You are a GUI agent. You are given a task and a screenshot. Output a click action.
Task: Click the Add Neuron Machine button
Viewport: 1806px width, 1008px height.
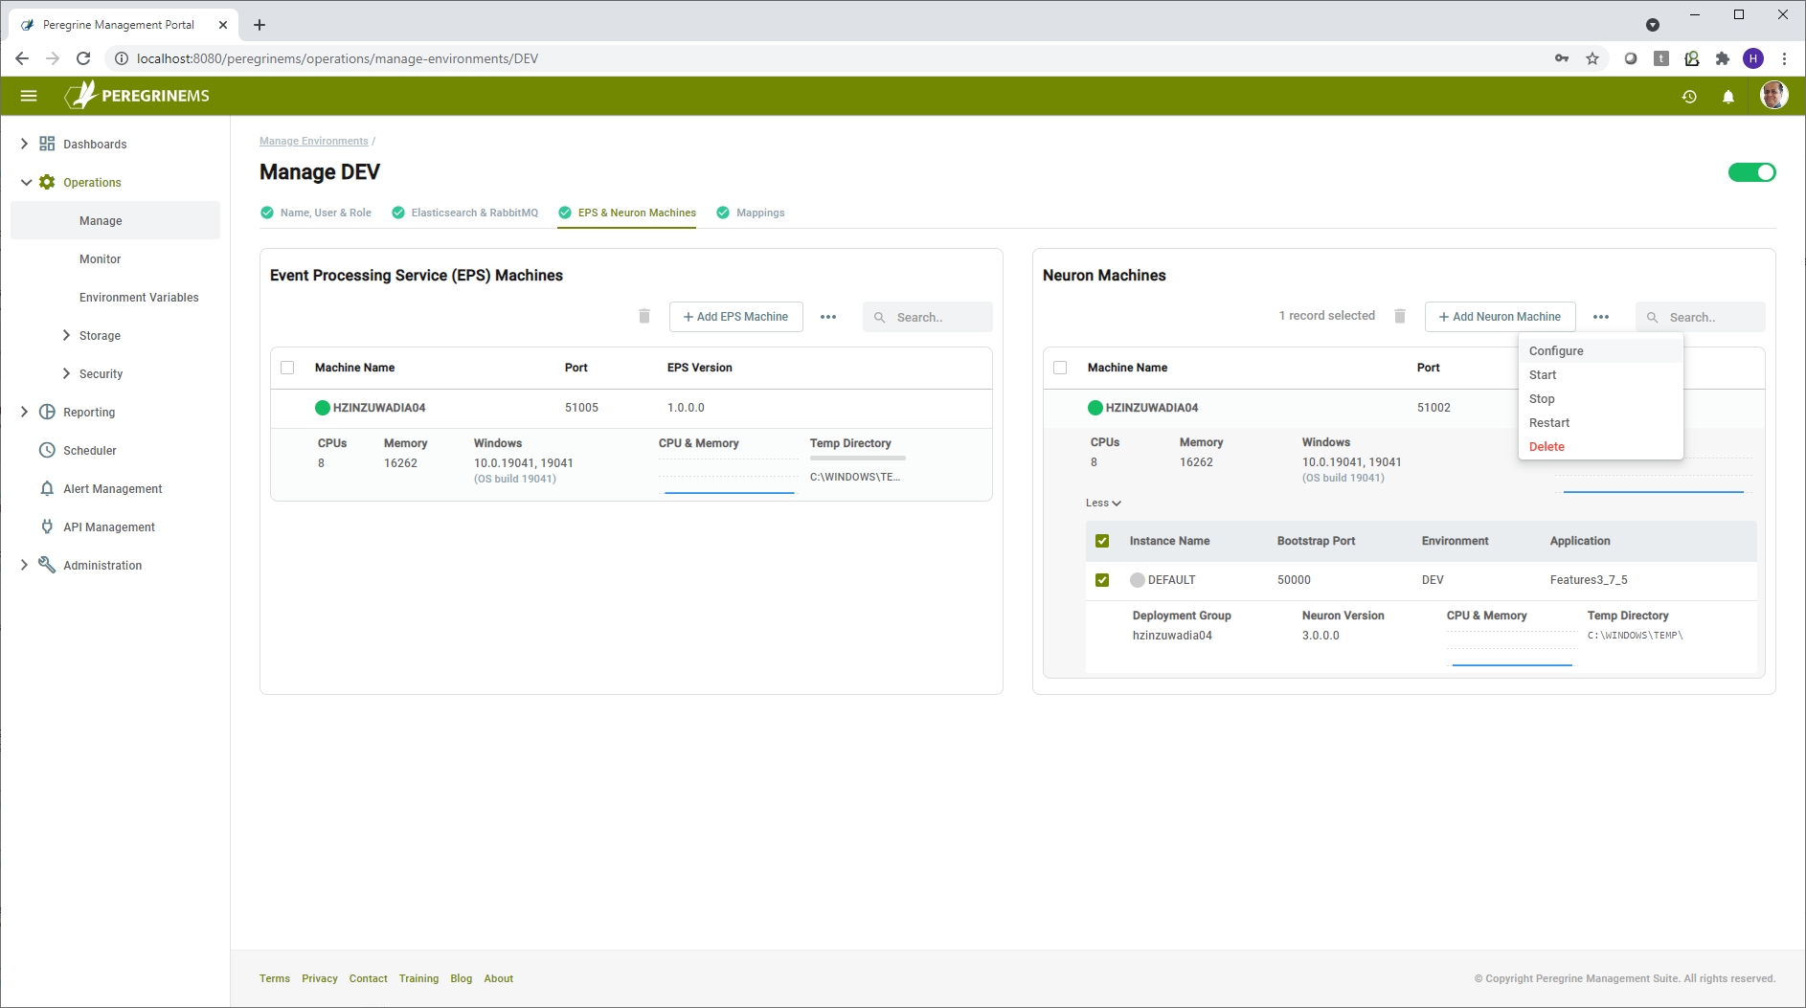click(1500, 317)
